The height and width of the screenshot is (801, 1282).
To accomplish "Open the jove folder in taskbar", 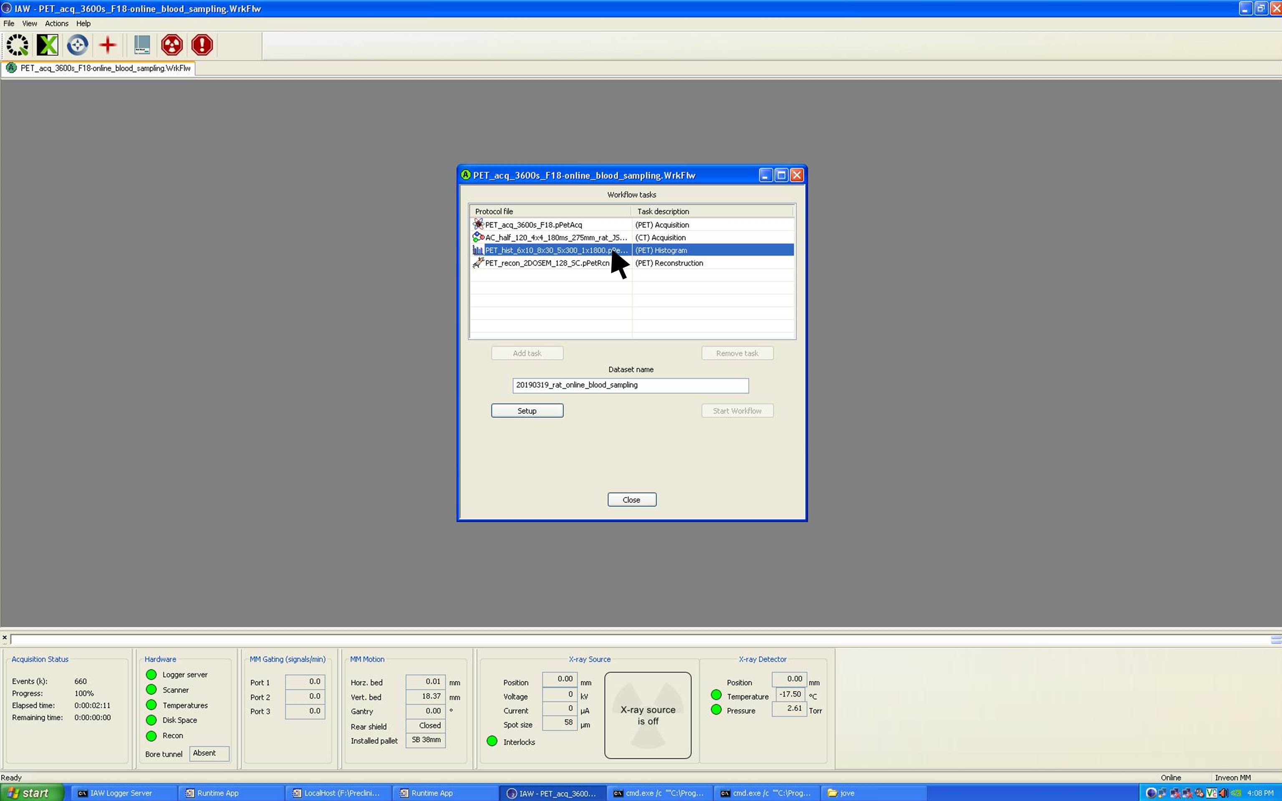I will [847, 793].
